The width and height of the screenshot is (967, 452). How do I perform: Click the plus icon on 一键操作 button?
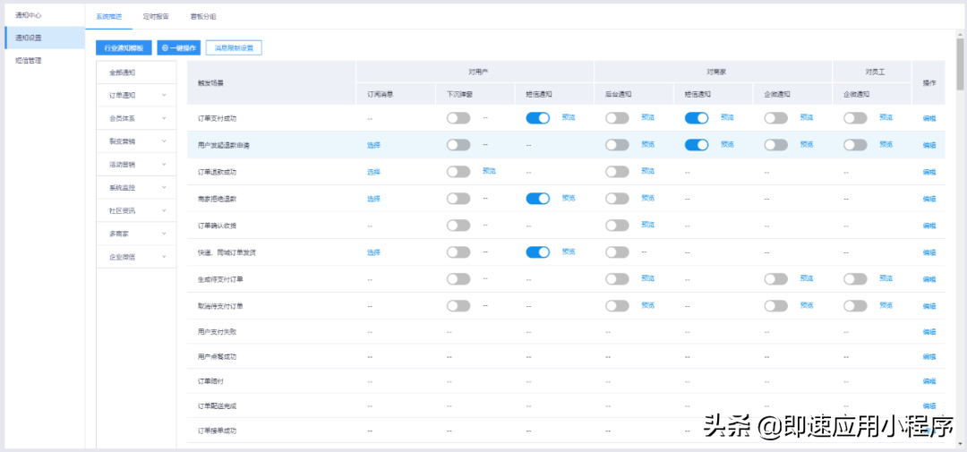click(x=165, y=48)
